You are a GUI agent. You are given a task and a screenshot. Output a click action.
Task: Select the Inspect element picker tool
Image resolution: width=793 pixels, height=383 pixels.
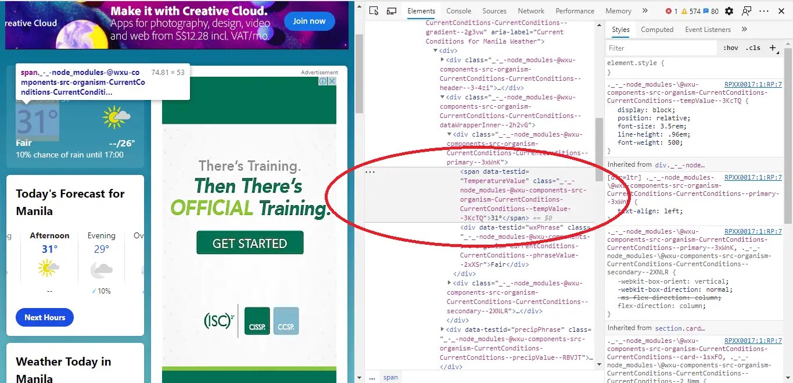[374, 10]
